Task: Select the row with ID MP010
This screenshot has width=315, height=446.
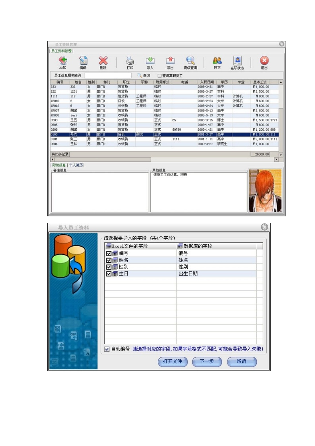Action: tap(164, 101)
